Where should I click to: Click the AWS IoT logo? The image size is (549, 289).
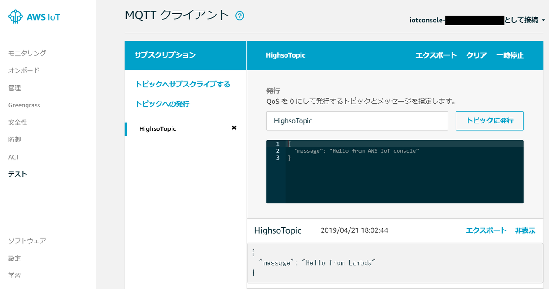34,17
